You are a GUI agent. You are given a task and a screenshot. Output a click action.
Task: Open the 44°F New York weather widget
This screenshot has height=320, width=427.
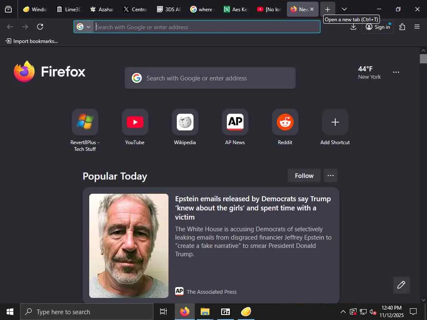[x=369, y=72]
